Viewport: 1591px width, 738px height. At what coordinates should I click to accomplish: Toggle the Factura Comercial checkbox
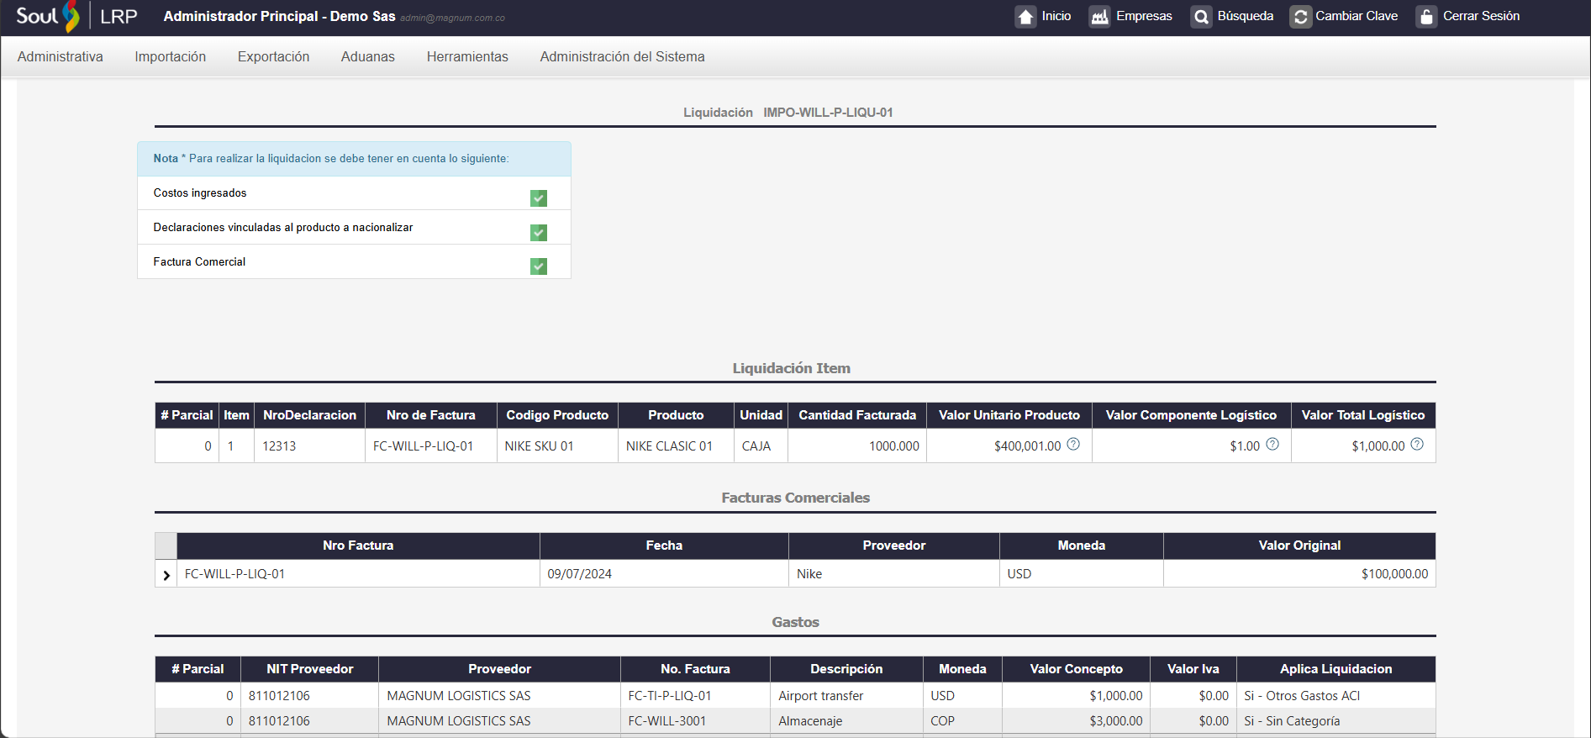pyautogui.click(x=539, y=266)
